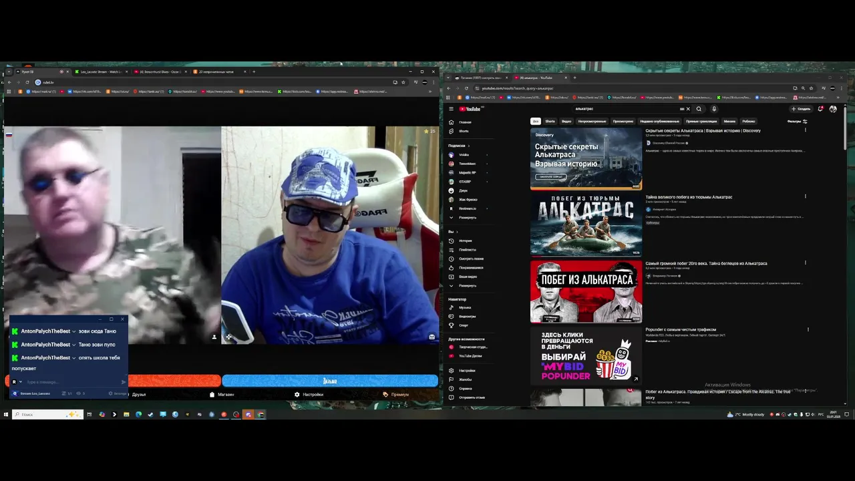This screenshot has height=481, width=855.
Task: Clear the YouTube search query with the X
Action: [688, 109]
